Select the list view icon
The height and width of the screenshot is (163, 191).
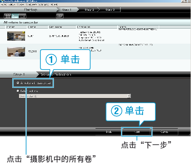[15, 16]
